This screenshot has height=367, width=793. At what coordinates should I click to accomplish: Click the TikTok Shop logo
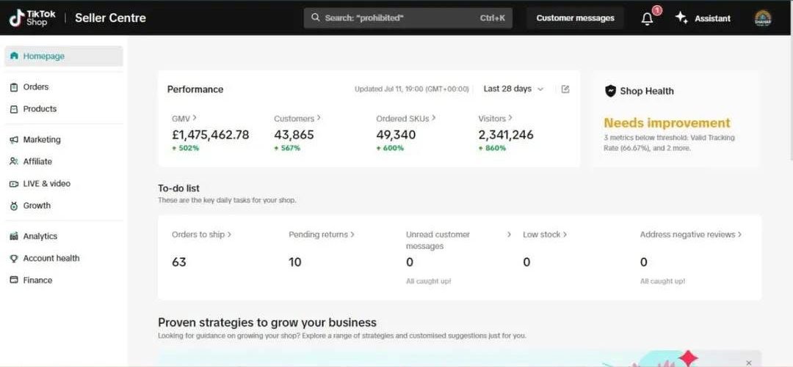coord(29,18)
